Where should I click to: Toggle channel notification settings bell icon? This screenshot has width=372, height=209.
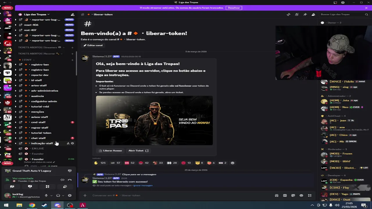[297, 15]
